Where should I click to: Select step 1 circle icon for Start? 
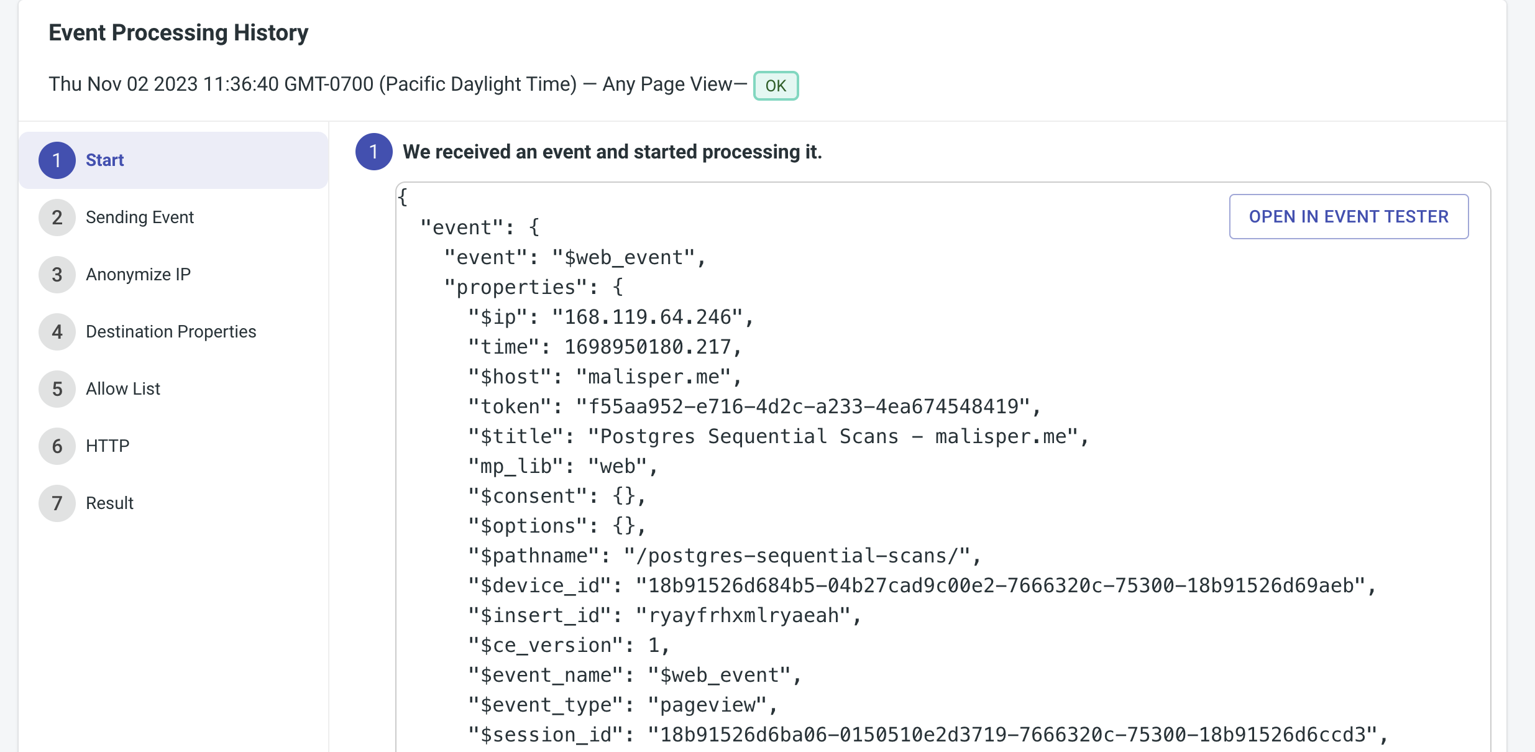pos(57,160)
